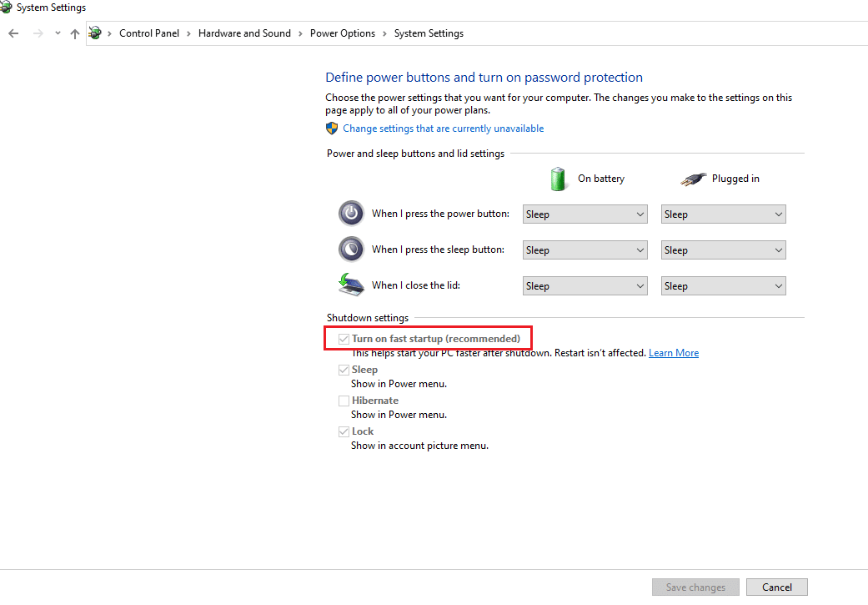Click the sleep button moon icon
The image size is (868, 605).
tap(351, 250)
